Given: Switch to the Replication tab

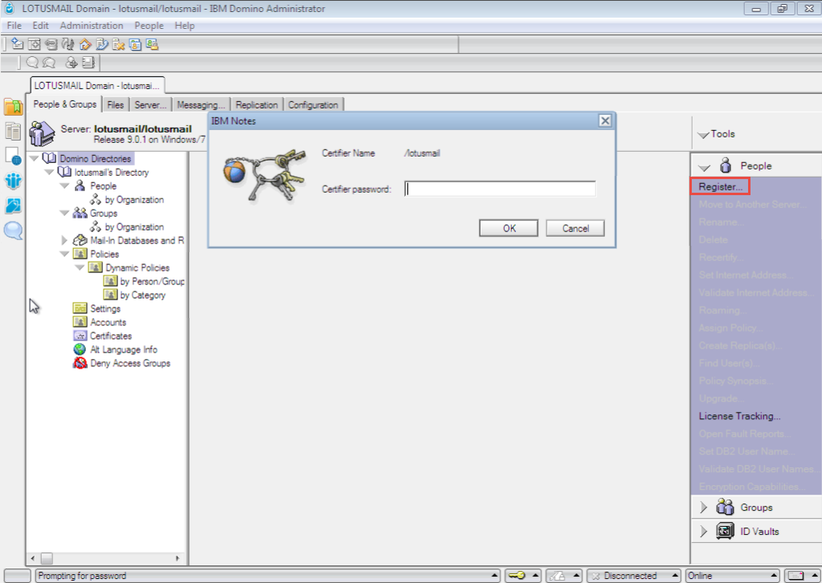Looking at the screenshot, I should point(256,104).
